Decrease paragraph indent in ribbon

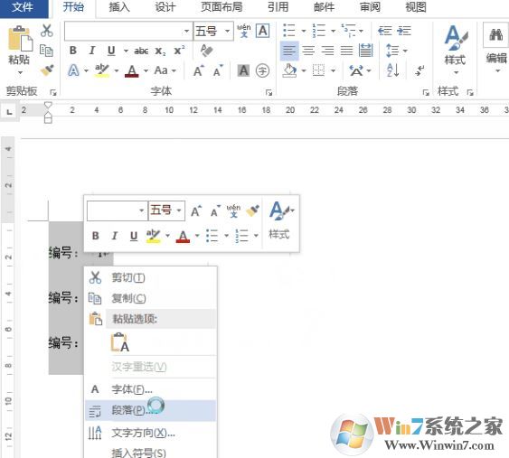[385, 31]
